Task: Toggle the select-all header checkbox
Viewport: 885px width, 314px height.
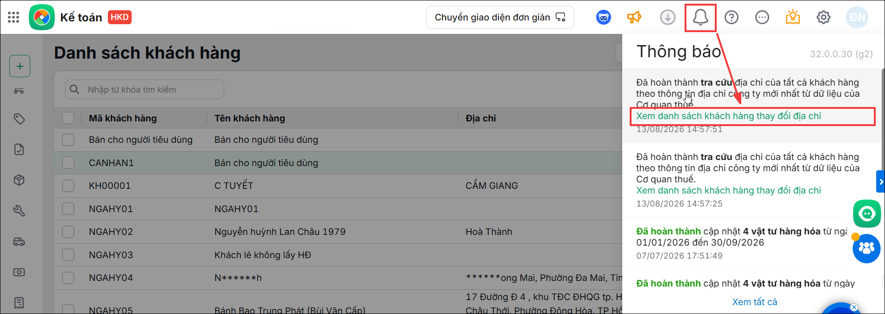Action: 68,118
